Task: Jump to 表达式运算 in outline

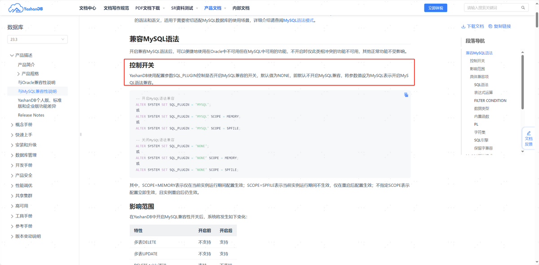Action: tap(483, 93)
